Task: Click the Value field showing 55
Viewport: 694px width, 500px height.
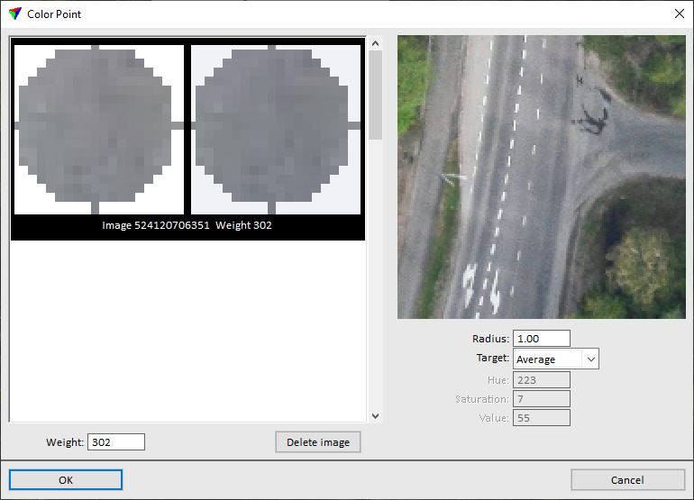Action: pyautogui.click(x=541, y=418)
